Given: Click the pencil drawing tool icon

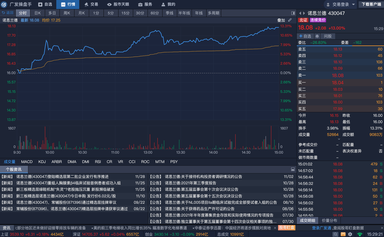Looking at the screenshot, I should (x=290, y=20).
